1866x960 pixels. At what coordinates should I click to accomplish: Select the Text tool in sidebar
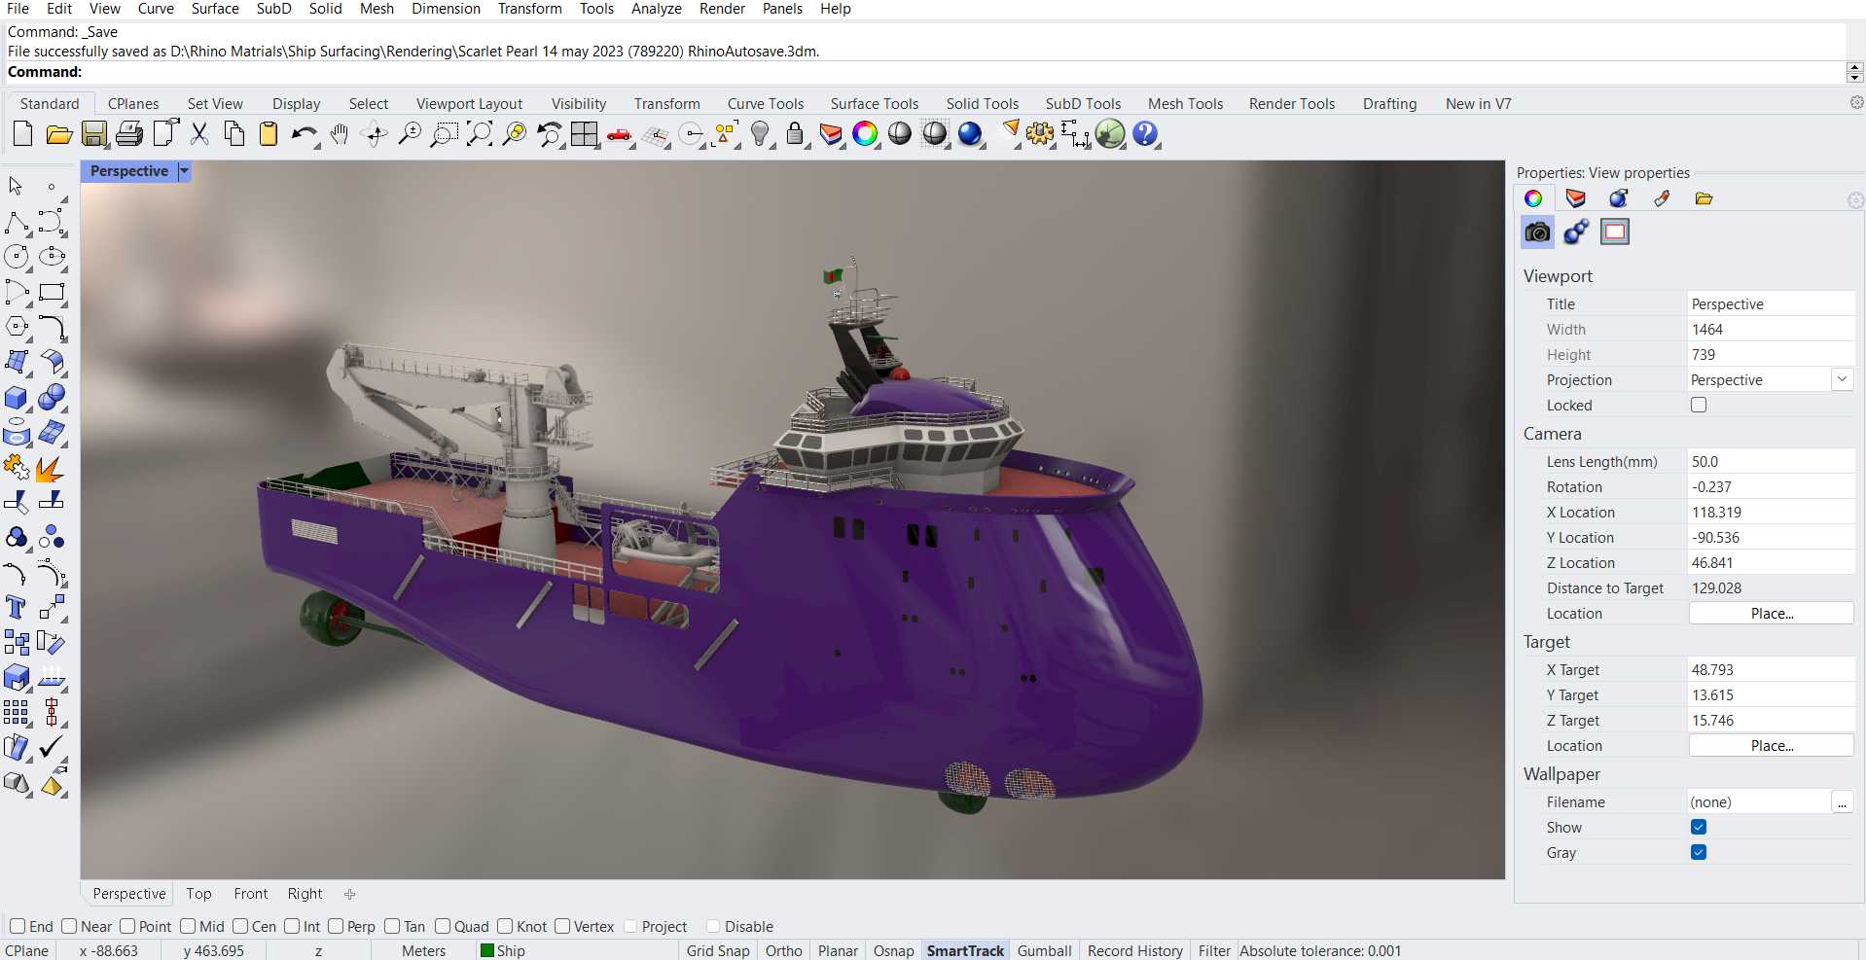click(17, 608)
